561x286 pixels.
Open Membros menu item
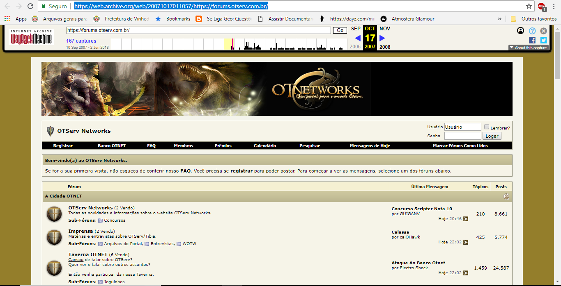coord(184,146)
